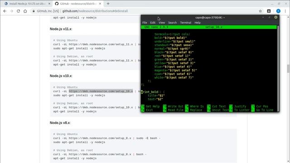Click nano Go To Line shortcut

click(x=262, y=110)
